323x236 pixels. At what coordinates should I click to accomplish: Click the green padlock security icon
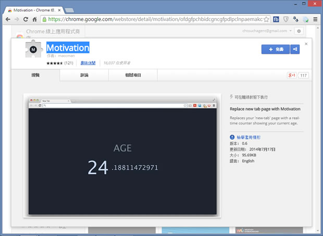[x=44, y=19]
